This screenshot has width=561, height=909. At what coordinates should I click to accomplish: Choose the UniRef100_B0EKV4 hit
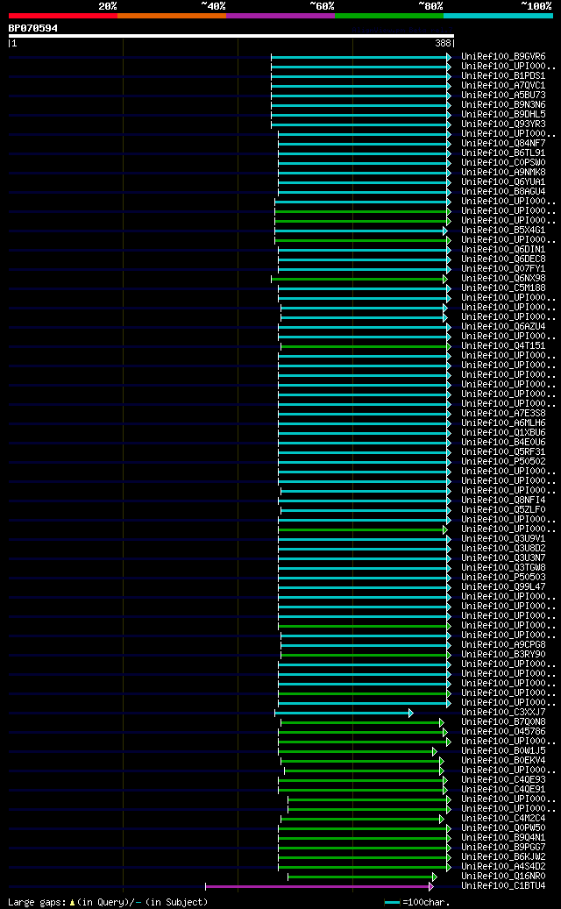coord(503,760)
